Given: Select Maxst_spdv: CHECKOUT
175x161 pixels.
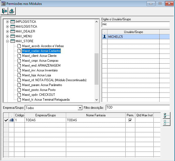Looking at the screenshot, I should 39,95.
